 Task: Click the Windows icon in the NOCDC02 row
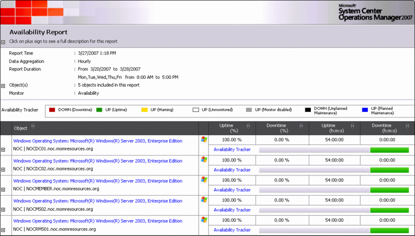[204, 159]
